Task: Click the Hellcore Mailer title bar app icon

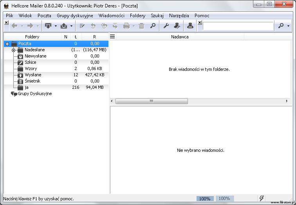Action: [x=6, y=6]
